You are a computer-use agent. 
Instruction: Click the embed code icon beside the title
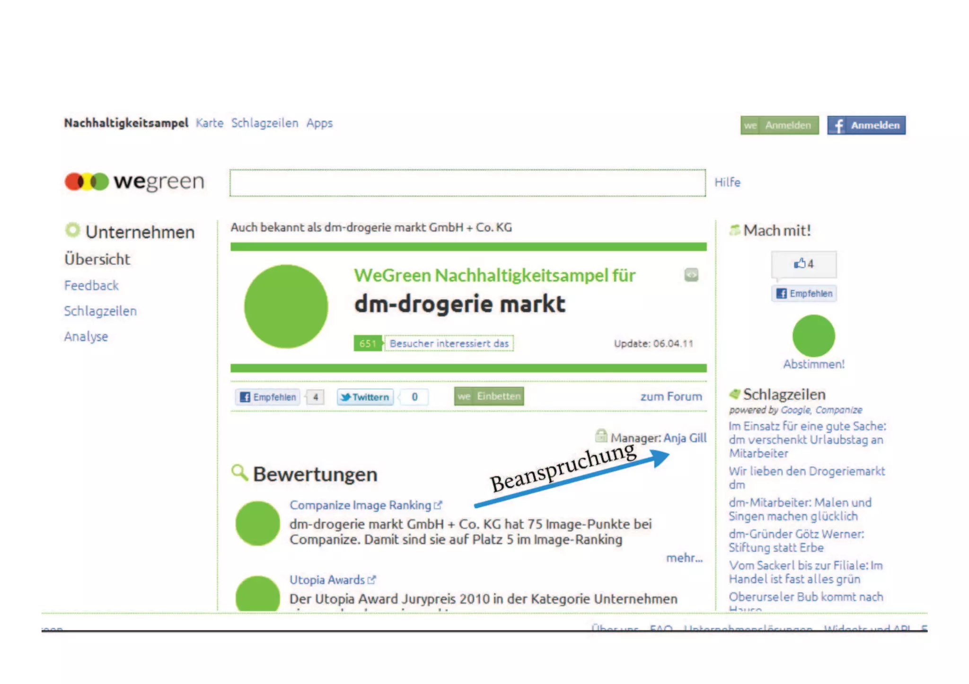tap(691, 275)
